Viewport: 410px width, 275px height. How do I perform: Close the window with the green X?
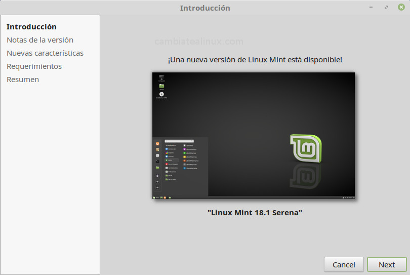coord(401,7)
